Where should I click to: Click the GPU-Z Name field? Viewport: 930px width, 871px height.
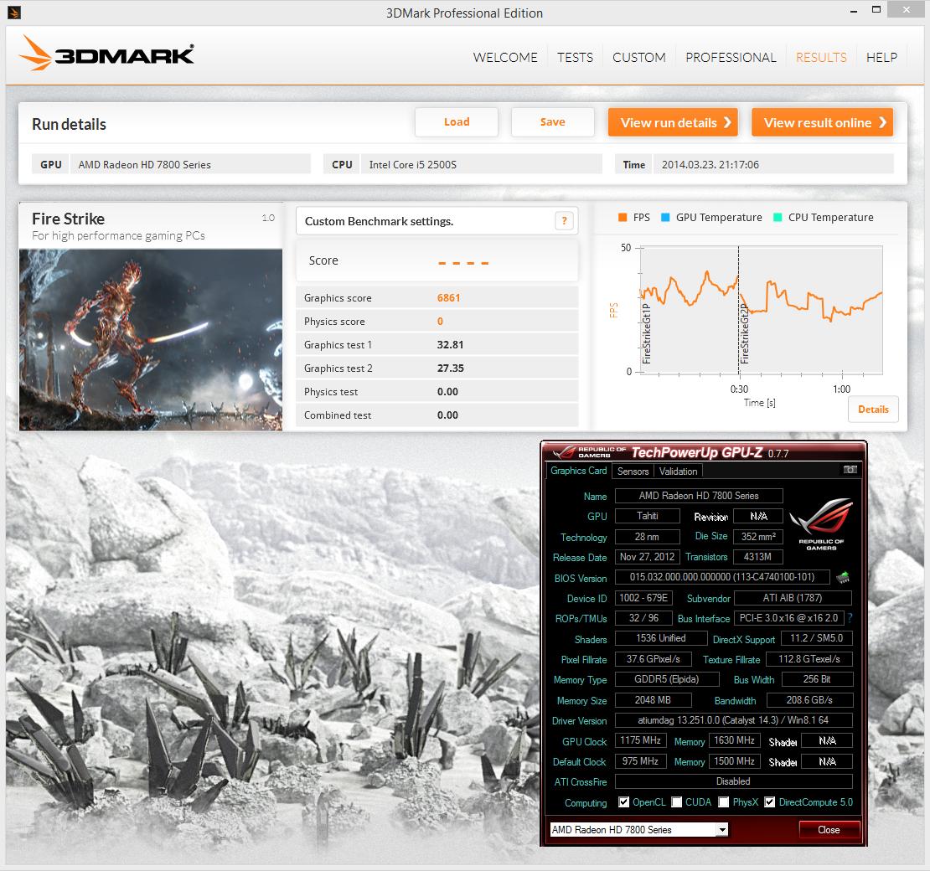click(699, 496)
